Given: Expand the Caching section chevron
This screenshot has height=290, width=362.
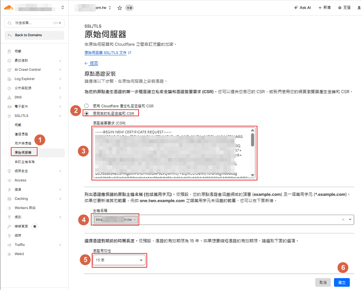Looking at the screenshot, I should (x=60, y=199).
